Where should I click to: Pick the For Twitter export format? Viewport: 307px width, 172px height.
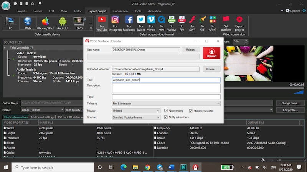point(141,24)
